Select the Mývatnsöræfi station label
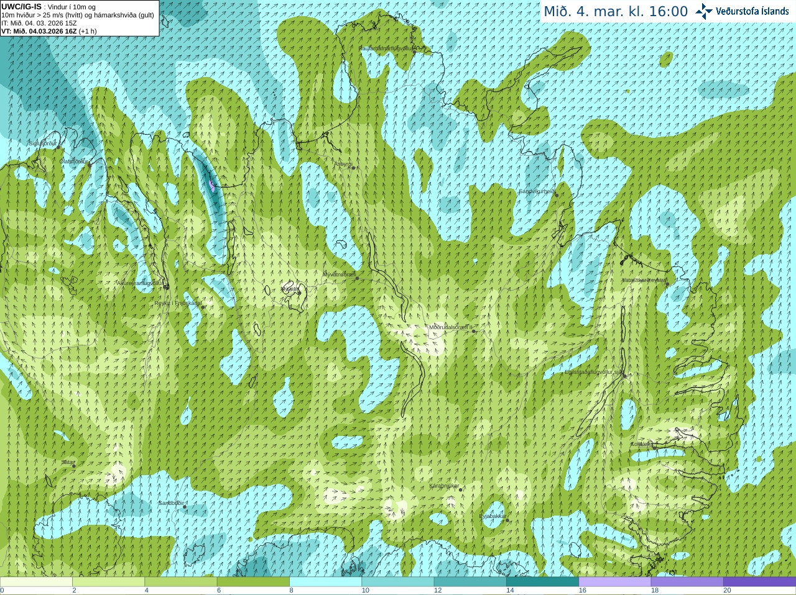Screen dimensions: 796x595 pos(339,274)
